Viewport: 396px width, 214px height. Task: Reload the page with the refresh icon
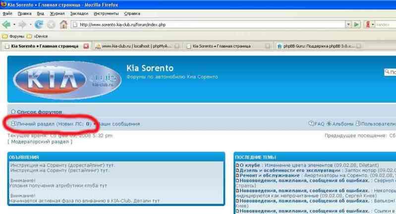pos(39,24)
